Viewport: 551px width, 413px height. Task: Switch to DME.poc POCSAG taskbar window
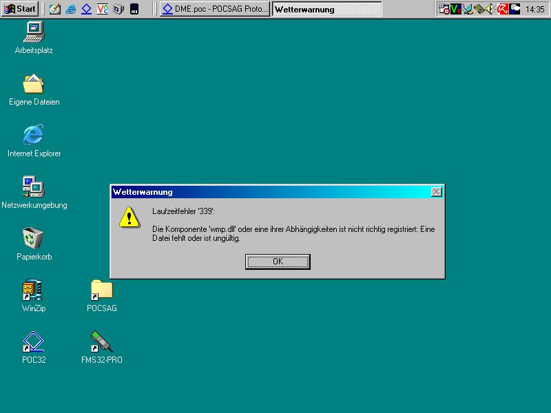coord(214,10)
